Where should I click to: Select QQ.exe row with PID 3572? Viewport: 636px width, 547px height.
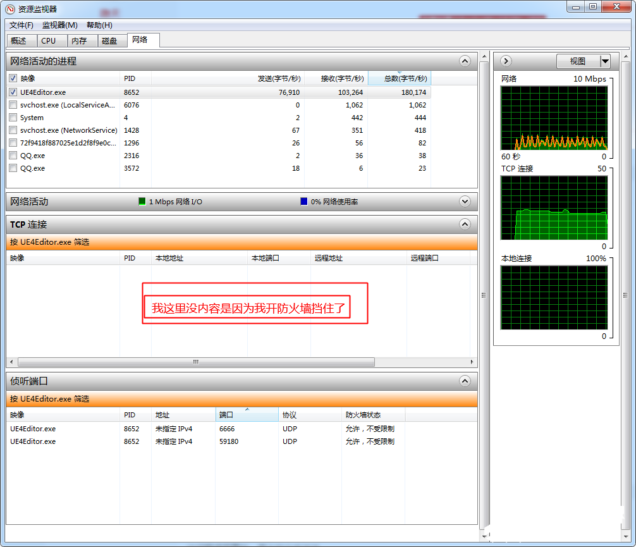coord(219,168)
